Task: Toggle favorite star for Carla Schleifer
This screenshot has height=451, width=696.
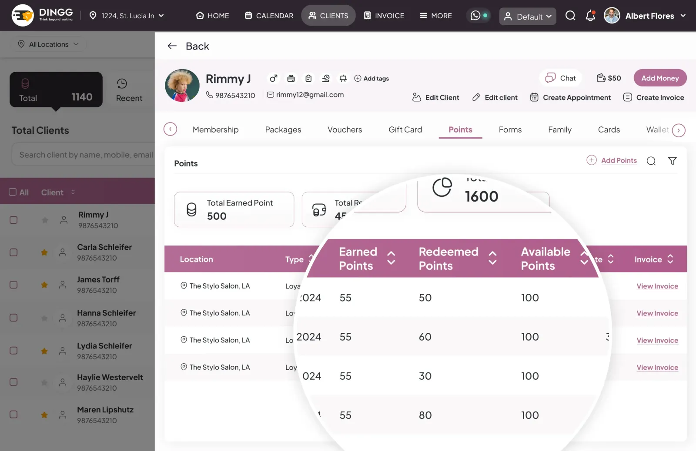Action: [44, 252]
